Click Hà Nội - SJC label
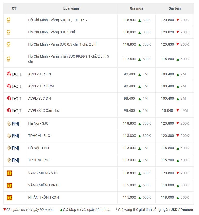Viewport: 199px width, 215px height. pos(38,123)
